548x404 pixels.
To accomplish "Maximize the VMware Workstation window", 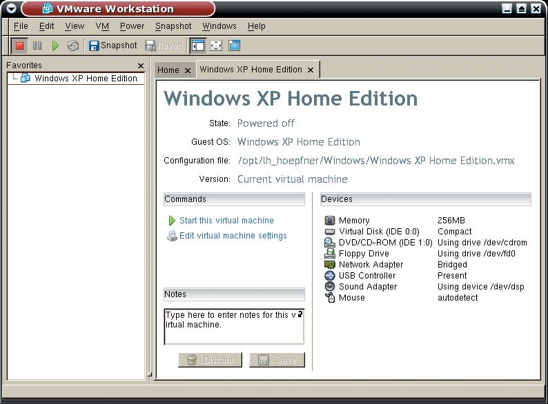I will coord(521,8).
